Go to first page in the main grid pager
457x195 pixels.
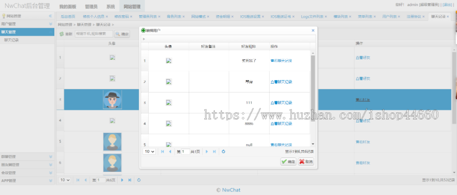pyautogui.click(x=78, y=180)
